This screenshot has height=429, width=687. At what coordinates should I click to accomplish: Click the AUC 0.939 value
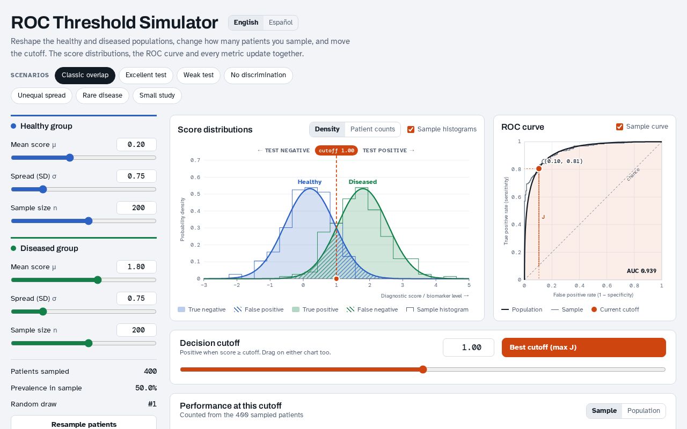641,271
